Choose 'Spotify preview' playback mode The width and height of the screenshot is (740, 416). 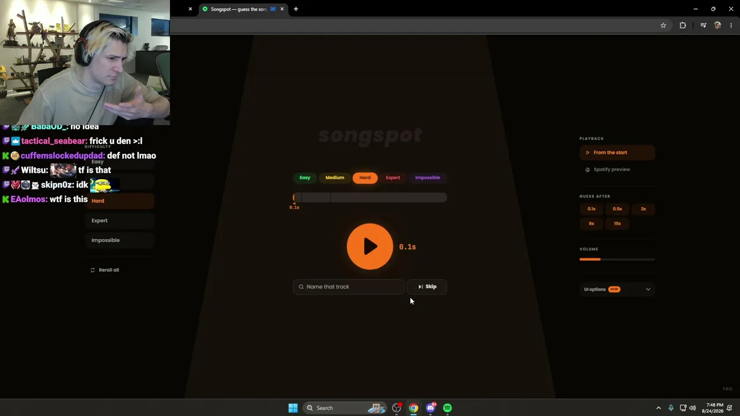pyautogui.click(x=617, y=169)
